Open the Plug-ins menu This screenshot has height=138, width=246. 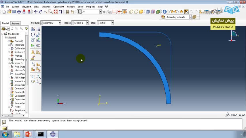click(x=90, y=7)
